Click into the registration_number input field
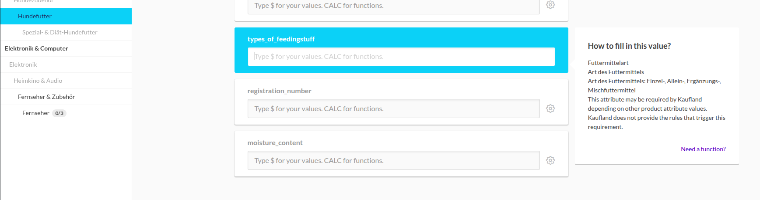The image size is (760, 200). pyautogui.click(x=393, y=108)
